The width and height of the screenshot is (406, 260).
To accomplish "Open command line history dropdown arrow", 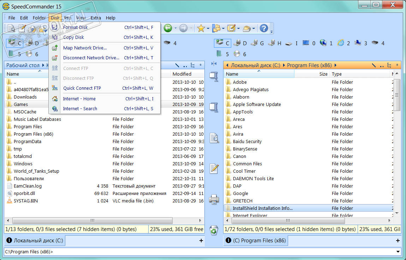I will pos(398,252).
